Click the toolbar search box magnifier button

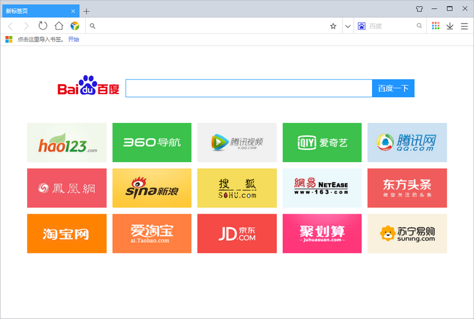[x=419, y=25]
